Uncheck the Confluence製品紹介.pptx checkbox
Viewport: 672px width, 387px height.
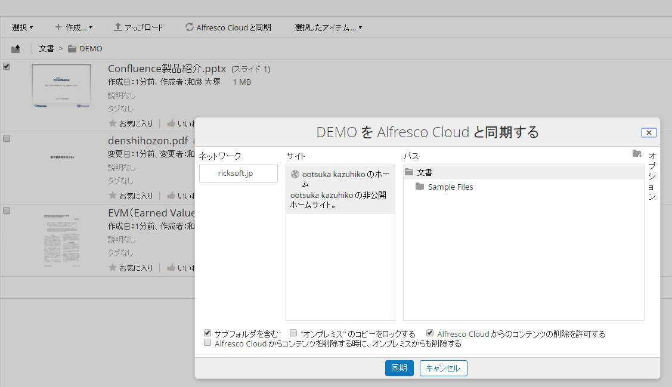7,66
